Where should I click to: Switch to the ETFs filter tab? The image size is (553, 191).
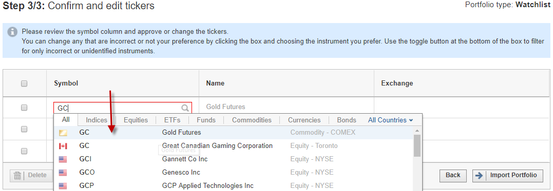point(172,120)
